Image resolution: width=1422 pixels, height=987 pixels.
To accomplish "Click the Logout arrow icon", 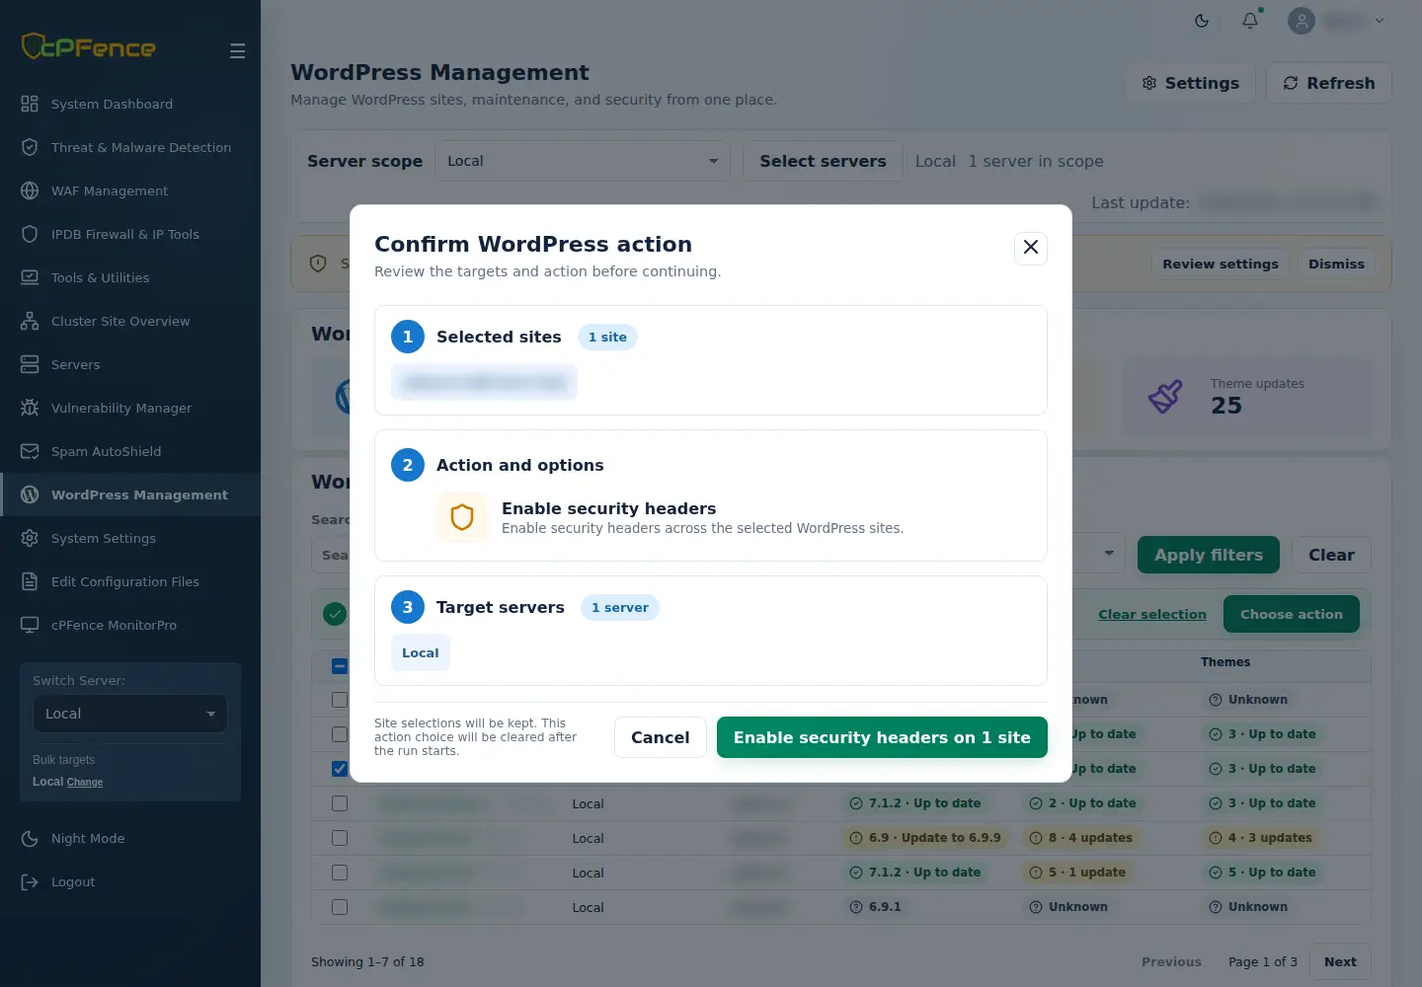I will (x=30, y=881).
